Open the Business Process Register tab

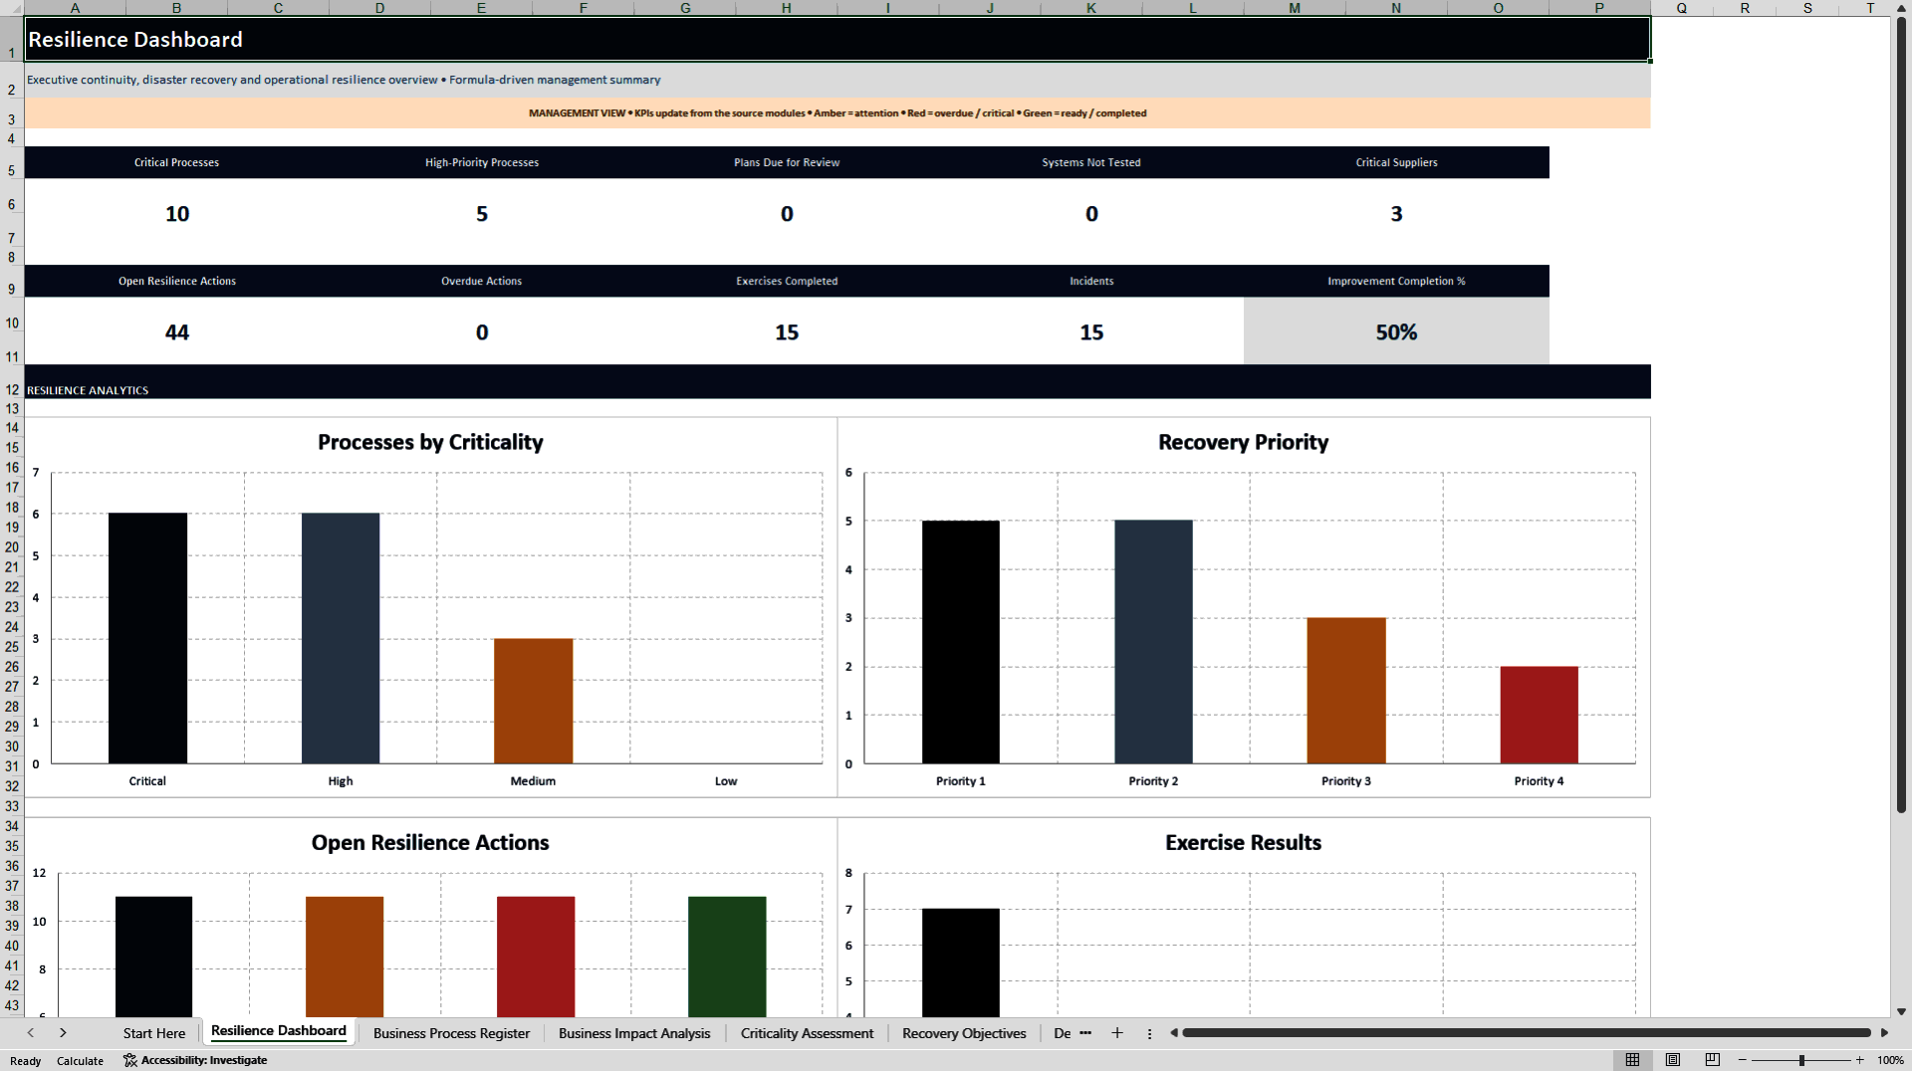click(451, 1033)
